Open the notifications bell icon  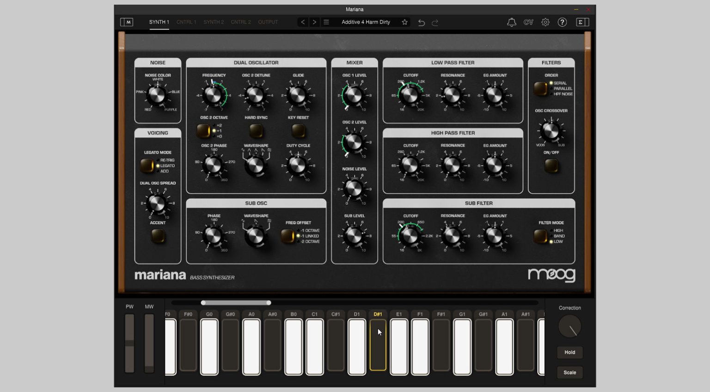512,22
